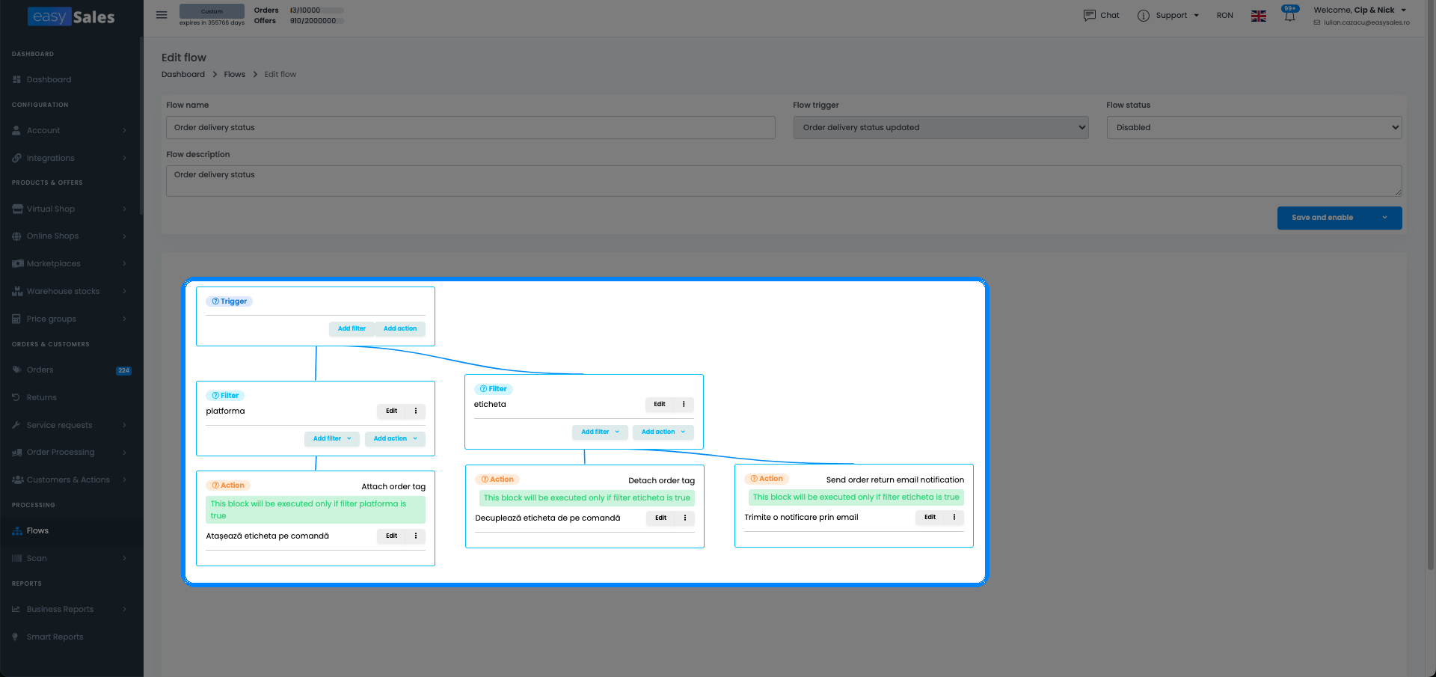Open Add action dropdown under platforma
Image resolution: width=1436 pixels, height=677 pixels.
[x=395, y=438]
